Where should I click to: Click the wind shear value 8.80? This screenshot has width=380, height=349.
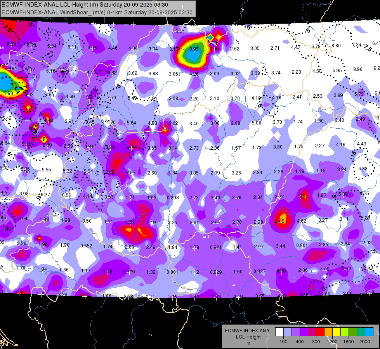tap(336, 45)
